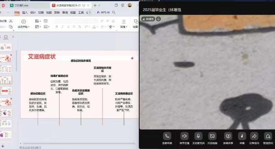The height and width of the screenshot is (149, 275).
Task: Start 屏幕共享 screen sharing
Action: point(228,136)
